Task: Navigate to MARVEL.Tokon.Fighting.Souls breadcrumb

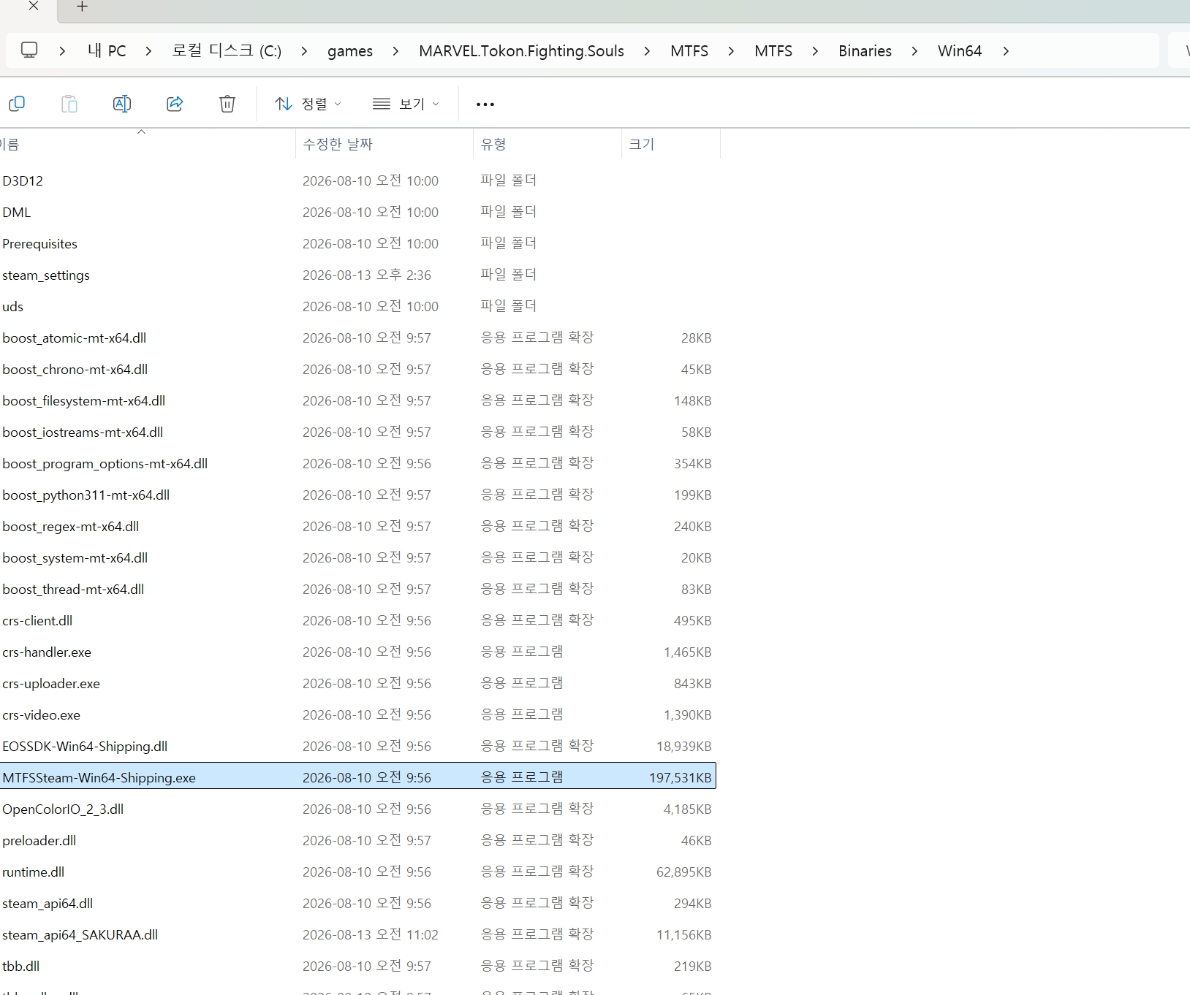Action: tap(521, 51)
